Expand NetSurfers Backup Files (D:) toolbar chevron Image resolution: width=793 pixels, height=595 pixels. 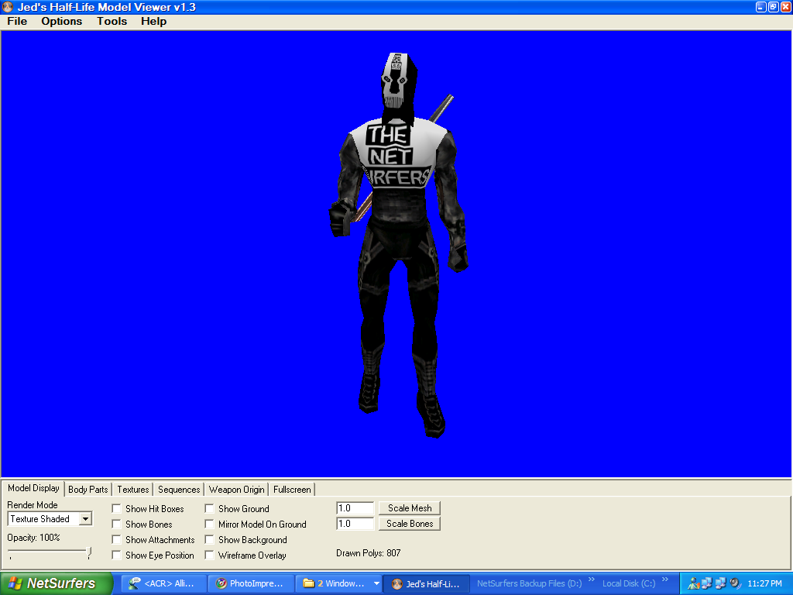591,580
